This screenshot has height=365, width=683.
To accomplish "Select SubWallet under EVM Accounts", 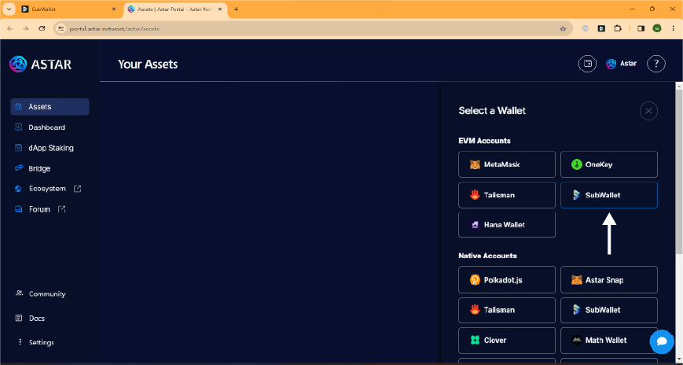I will click(608, 195).
